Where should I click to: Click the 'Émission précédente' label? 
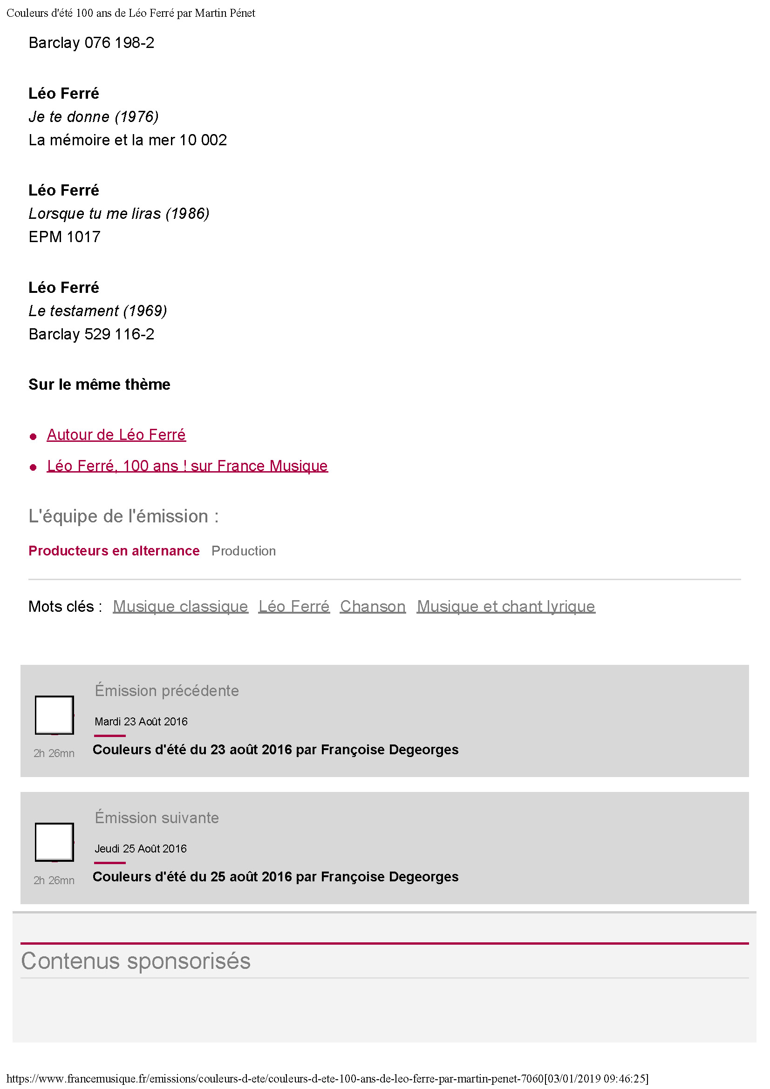pos(166,690)
